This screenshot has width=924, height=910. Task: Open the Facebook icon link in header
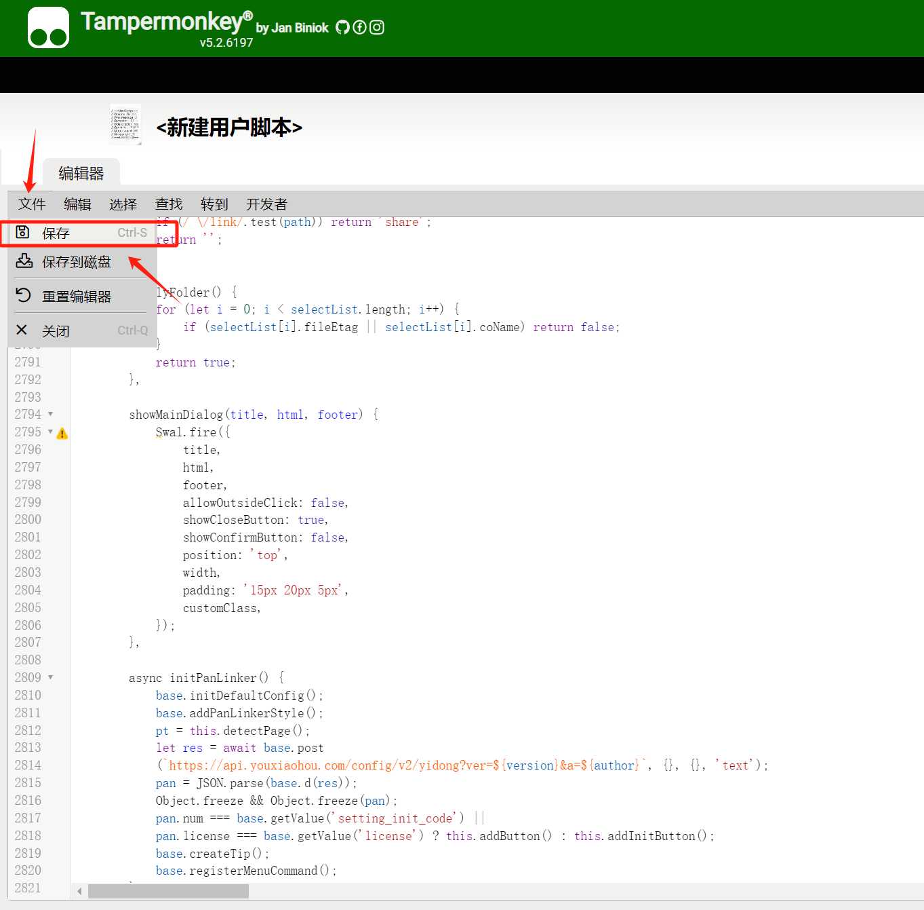[360, 27]
